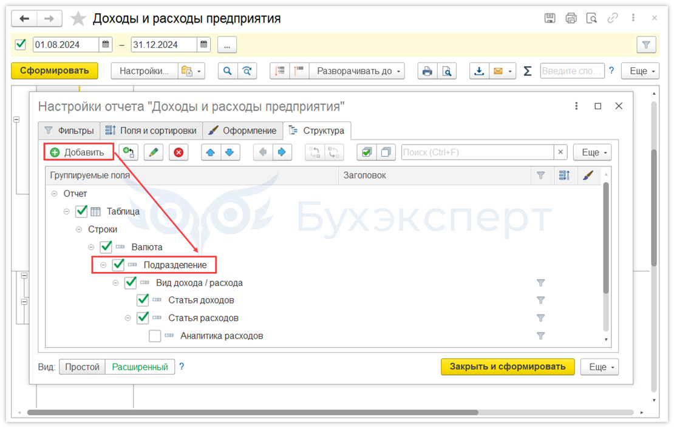The image size is (674, 428).
Task: Open Еще dropdown in report toolbar
Action: pos(641,71)
